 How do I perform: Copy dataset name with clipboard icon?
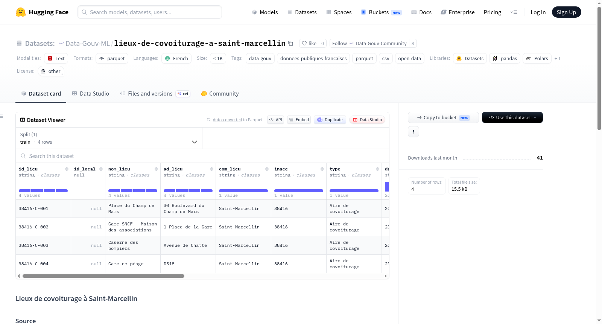[x=290, y=43]
